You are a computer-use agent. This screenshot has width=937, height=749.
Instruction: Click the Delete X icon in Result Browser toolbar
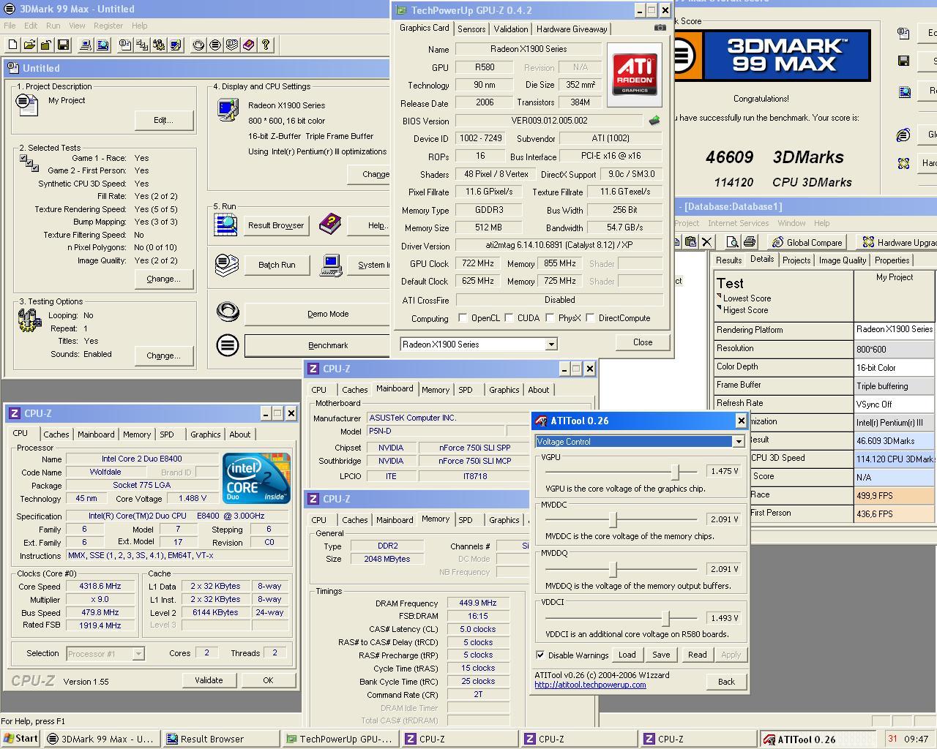pyautogui.click(x=706, y=242)
